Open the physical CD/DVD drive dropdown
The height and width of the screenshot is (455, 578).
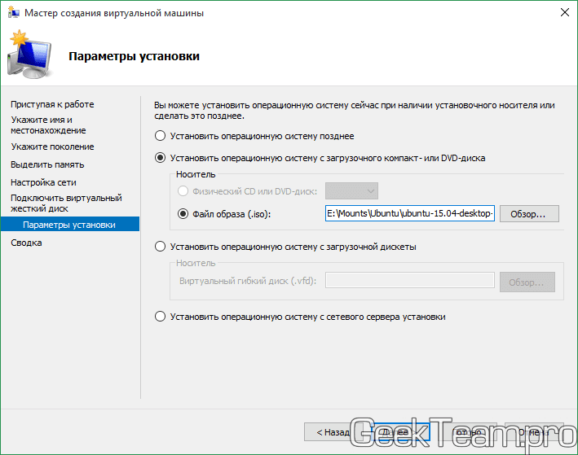coord(351,191)
